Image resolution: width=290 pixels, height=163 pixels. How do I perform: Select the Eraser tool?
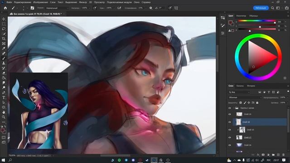(x=4, y=73)
